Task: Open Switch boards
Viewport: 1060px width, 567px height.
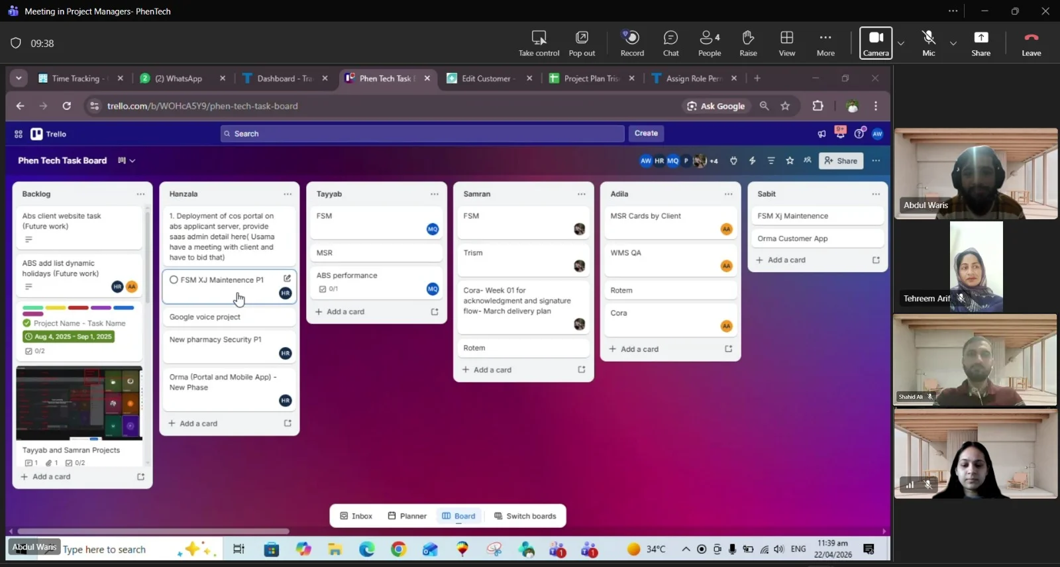Action: 525,516
